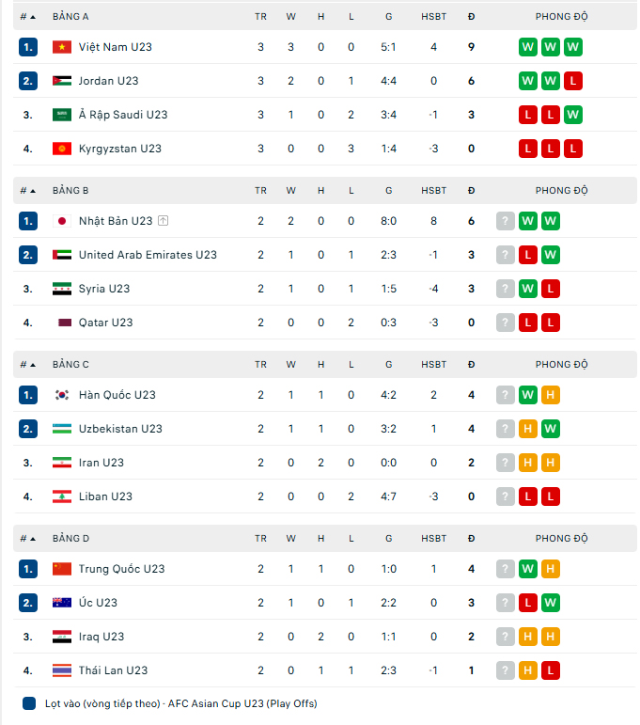The height and width of the screenshot is (725, 640).
Task: Click the Ả Rập Saudi U23 green W badge
Action: click(573, 115)
